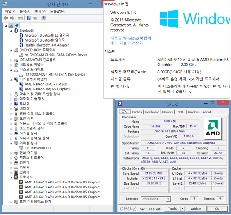Click the Specification field in CPU-Z
The image size is (231, 215).
(x=182, y=143)
